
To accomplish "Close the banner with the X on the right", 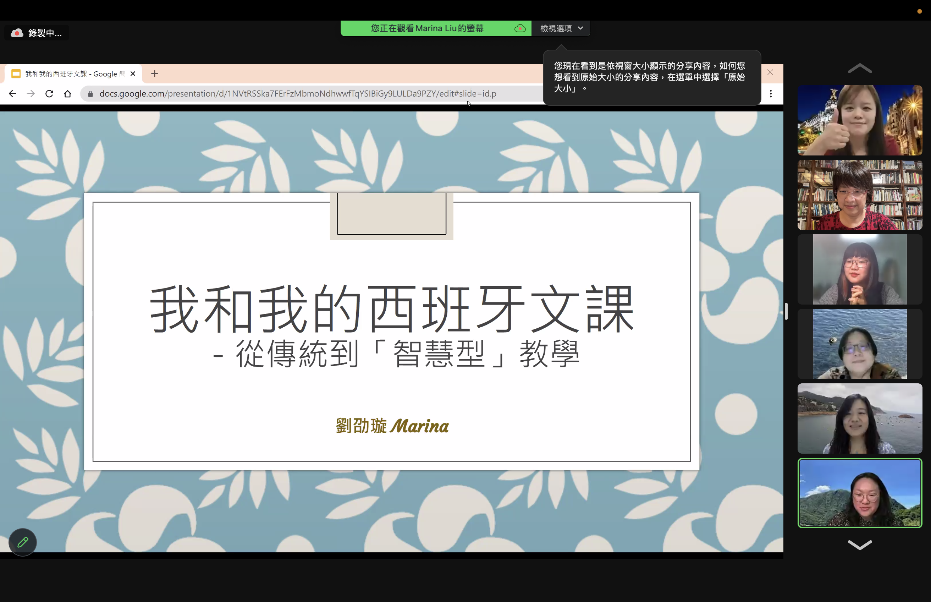I will click(x=770, y=72).
